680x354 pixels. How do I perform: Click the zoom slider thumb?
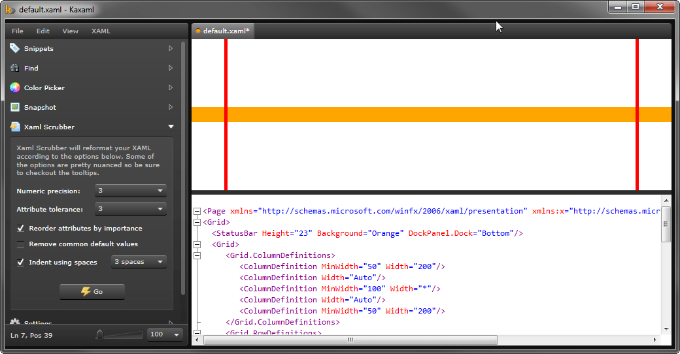tap(100, 334)
